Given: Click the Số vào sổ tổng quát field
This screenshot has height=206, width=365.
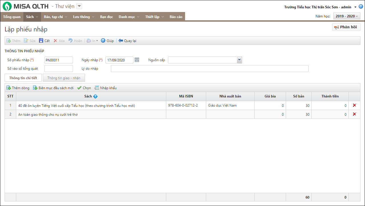Looking at the screenshot, I should coord(59,69).
